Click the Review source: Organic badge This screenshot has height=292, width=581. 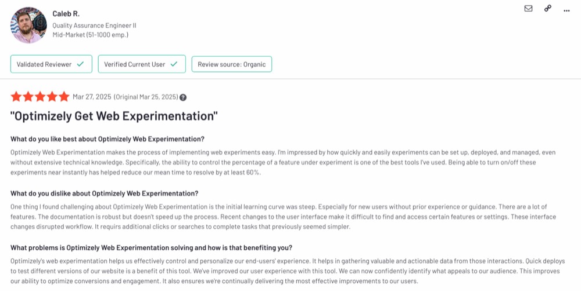click(232, 64)
